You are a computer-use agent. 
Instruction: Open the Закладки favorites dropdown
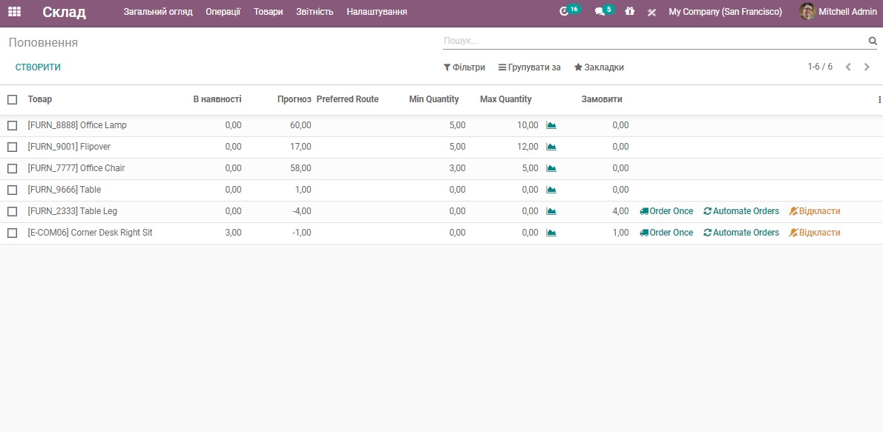(599, 67)
